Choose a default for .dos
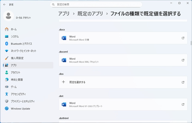192x123 pixels. pos(123,82)
